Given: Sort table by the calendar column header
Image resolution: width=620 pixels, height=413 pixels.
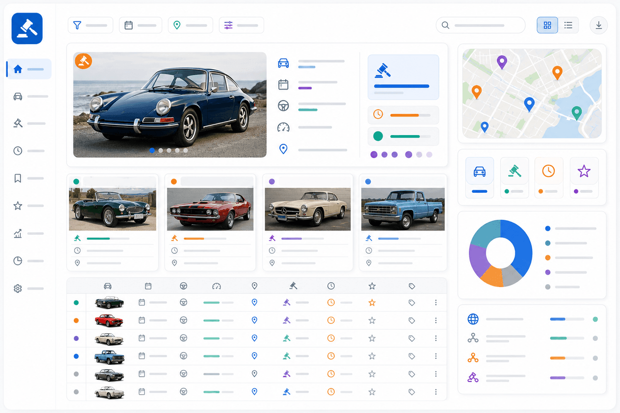Looking at the screenshot, I should point(148,286).
